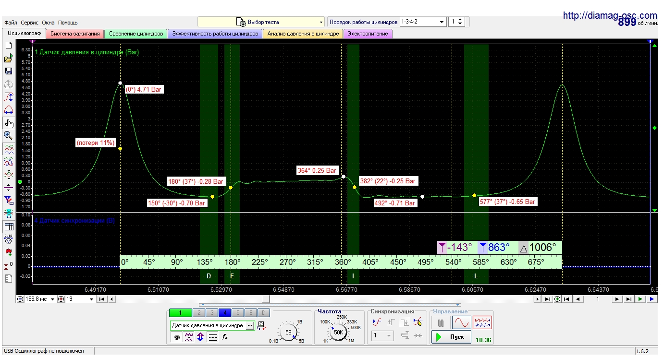Select the hand pan tool
Image resolution: width=664 pixels, height=357 pixels.
[x=8, y=123]
